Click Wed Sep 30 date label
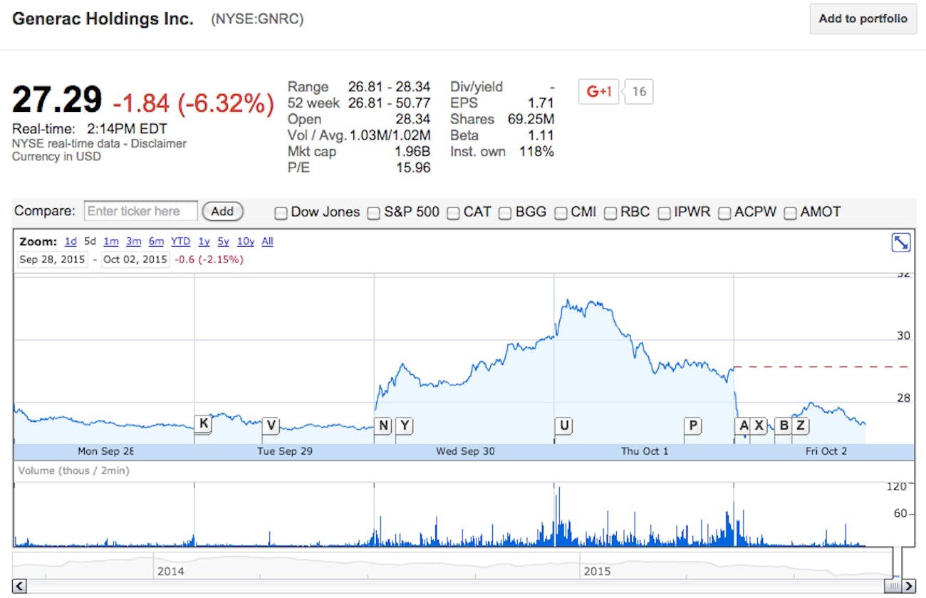 465,451
